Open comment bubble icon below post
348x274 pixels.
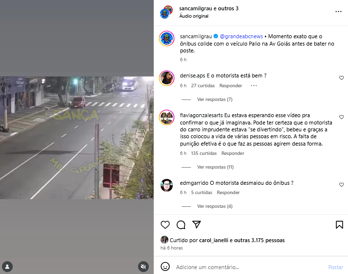[x=181, y=225]
